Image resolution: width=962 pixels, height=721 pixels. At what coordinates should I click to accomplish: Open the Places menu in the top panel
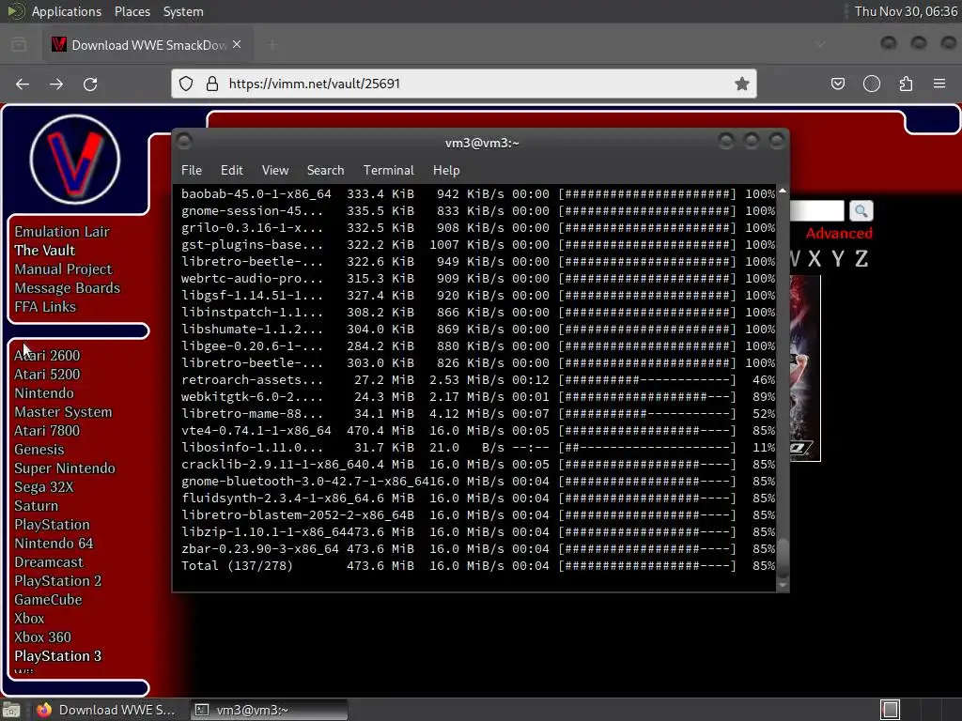[x=132, y=11]
